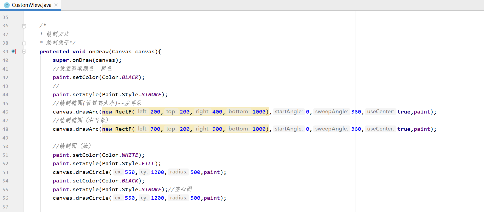
Task: Click the 'startAngle:' hint on line 46
Action: point(289,112)
